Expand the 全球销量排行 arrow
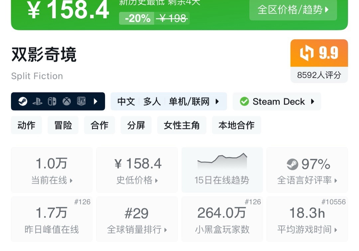The image size is (359, 251). 166,230
